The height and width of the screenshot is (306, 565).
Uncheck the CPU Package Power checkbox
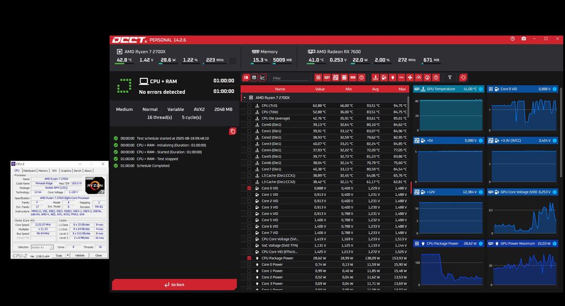[x=249, y=258]
